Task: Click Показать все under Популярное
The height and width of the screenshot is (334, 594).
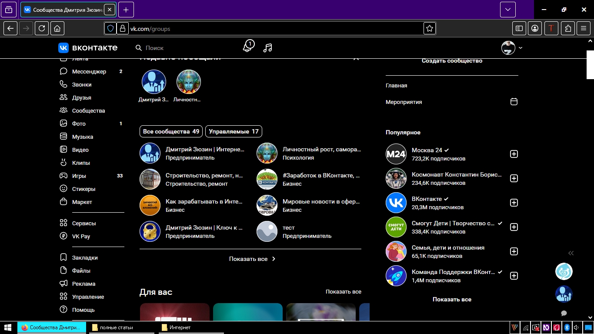Action: [452, 299]
